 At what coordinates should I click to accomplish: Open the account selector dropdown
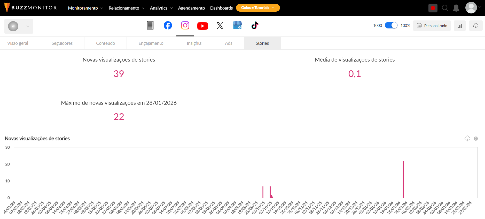tap(19, 26)
